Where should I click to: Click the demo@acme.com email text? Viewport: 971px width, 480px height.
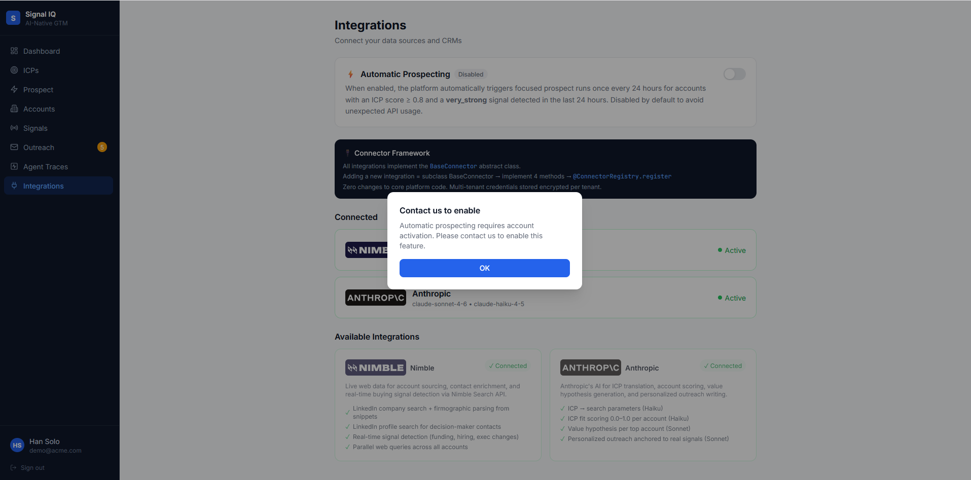click(x=55, y=451)
